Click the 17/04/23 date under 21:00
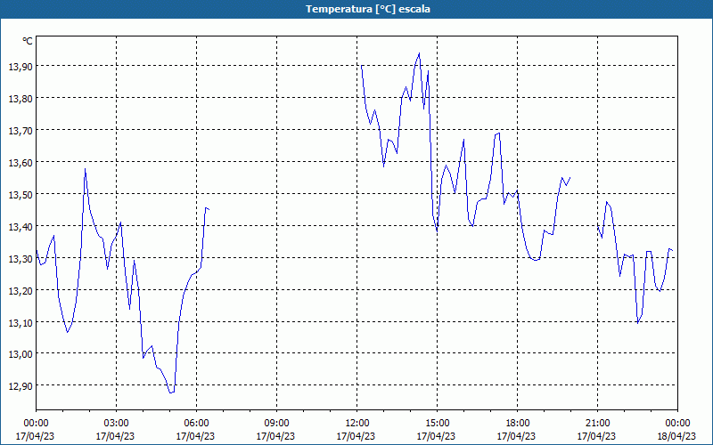Image resolution: width=713 pixels, height=445 pixels. click(596, 436)
